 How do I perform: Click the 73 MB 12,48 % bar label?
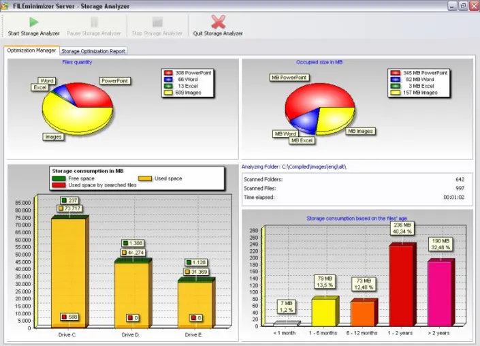(364, 284)
